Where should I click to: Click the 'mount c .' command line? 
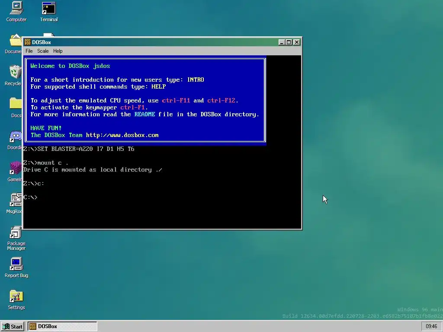[x=46, y=163]
